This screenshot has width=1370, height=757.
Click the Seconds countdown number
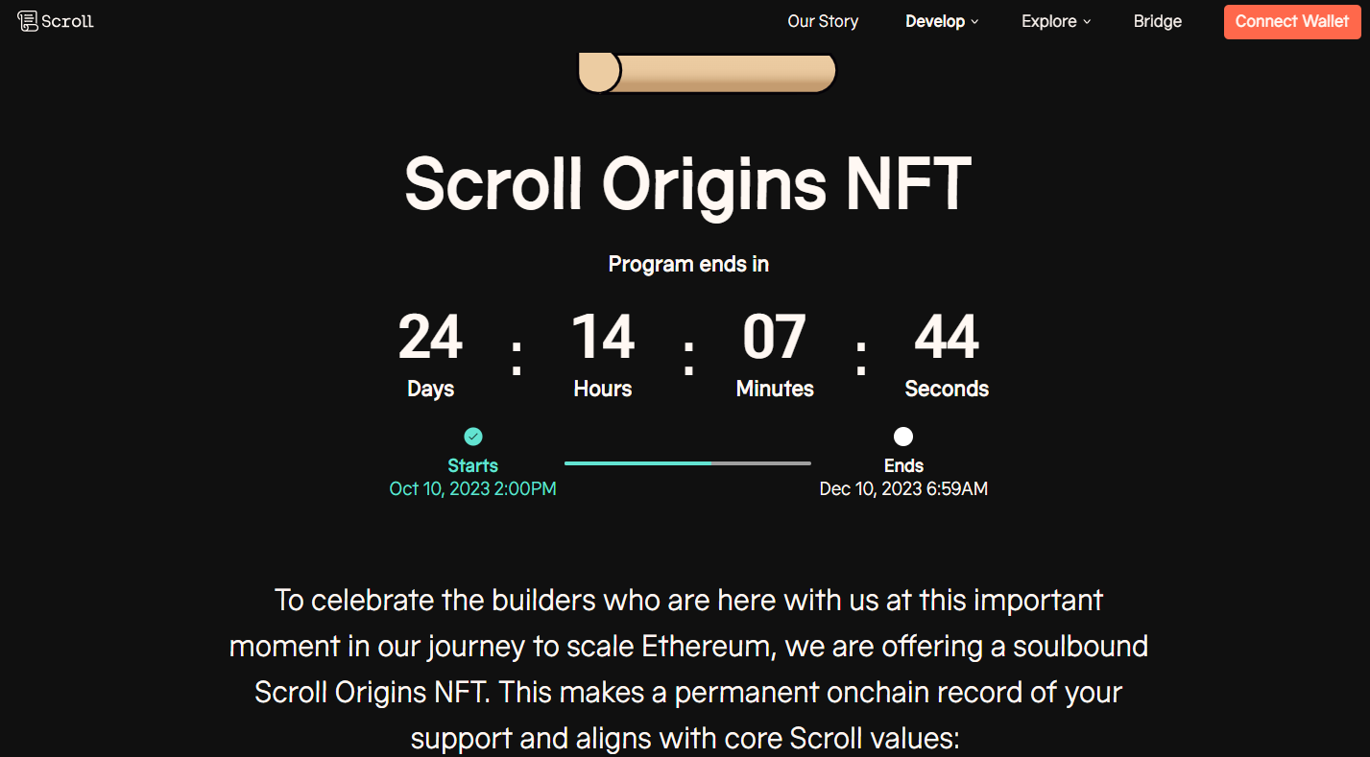pos(947,338)
